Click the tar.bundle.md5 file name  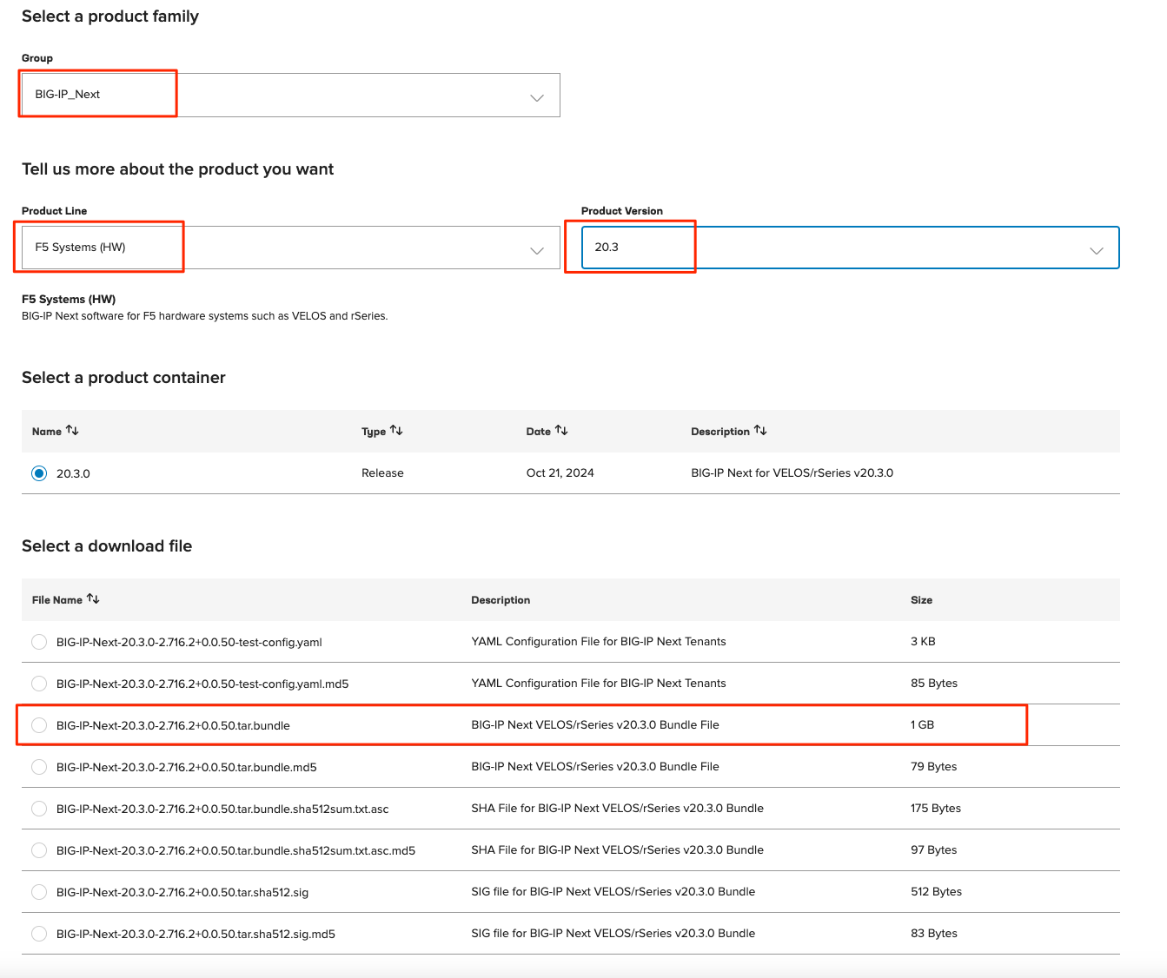tap(187, 768)
